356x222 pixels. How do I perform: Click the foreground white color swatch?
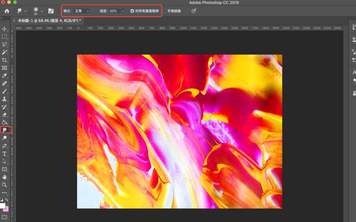tap(2, 206)
